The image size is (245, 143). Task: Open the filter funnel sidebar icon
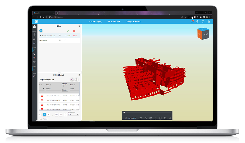point(34,54)
